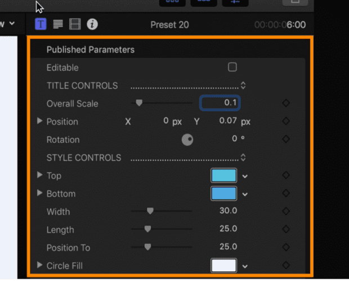Open the Title inspector tab
The width and height of the screenshot is (349, 281).
pyautogui.click(x=41, y=24)
